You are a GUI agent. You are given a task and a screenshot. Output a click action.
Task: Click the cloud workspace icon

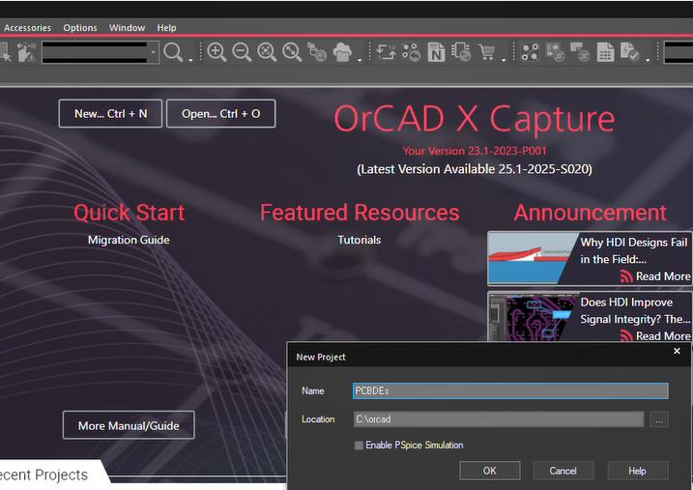(342, 52)
